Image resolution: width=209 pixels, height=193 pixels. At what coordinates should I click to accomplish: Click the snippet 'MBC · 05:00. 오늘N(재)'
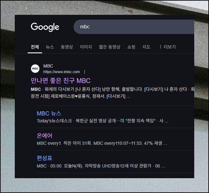click(x=101, y=166)
